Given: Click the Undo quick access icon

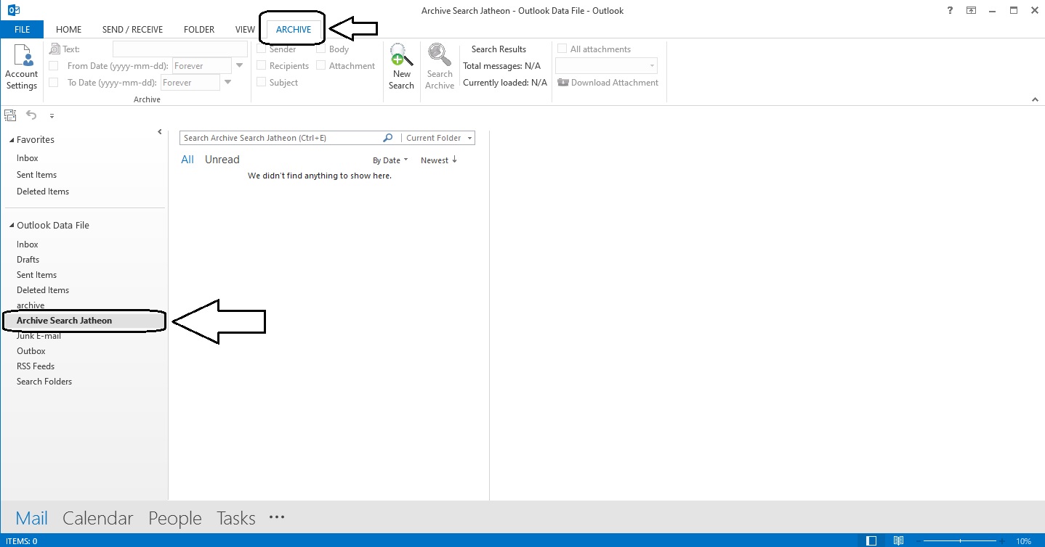Looking at the screenshot, I should [x=31, y=115].
